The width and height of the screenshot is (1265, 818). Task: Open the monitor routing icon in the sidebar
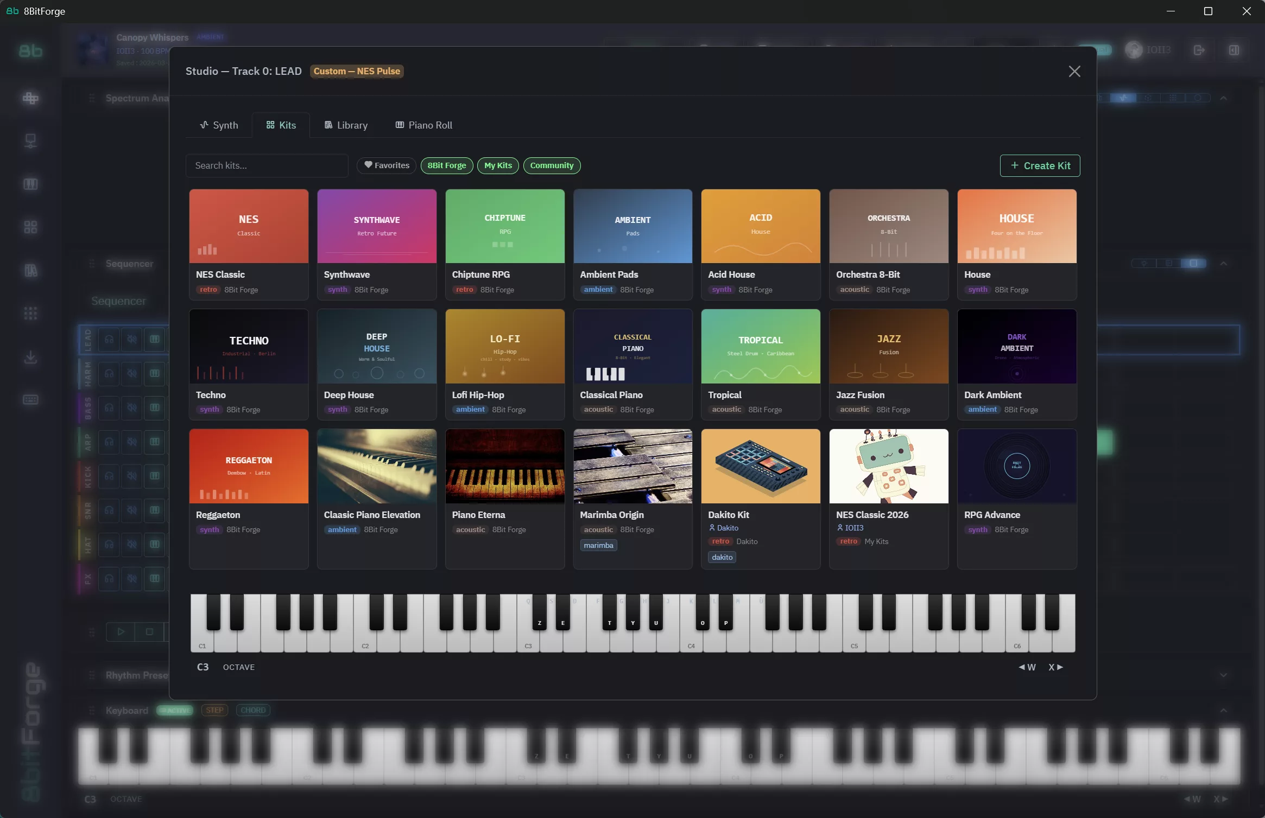point(31,141)
